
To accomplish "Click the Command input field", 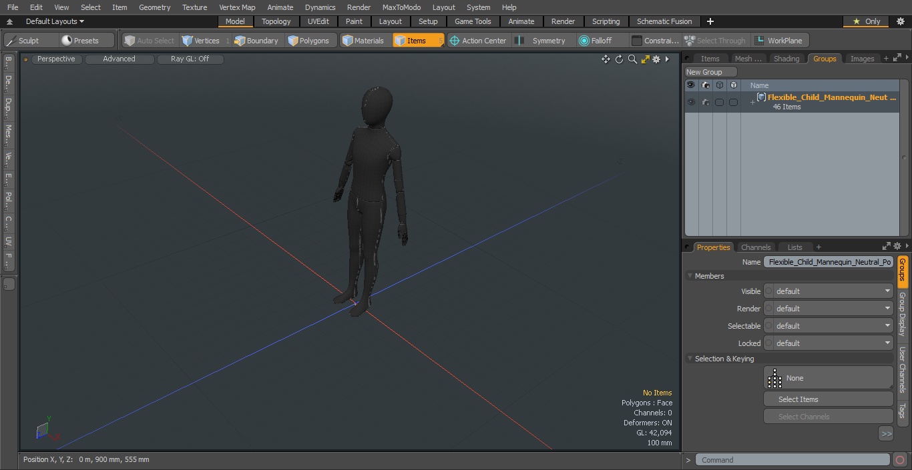I will click(792, 460).
